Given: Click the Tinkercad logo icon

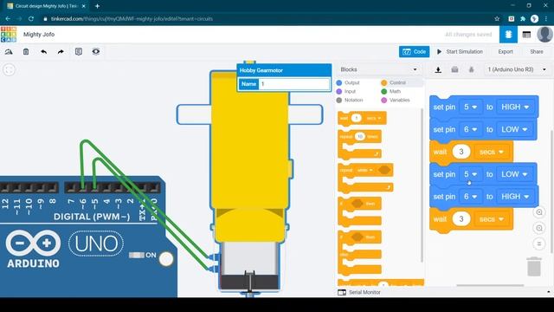Looking at the screenshot, I should pyautogui.click(x=9, y=35).
